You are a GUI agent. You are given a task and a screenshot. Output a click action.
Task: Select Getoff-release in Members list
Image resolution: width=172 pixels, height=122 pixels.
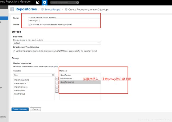80,79
